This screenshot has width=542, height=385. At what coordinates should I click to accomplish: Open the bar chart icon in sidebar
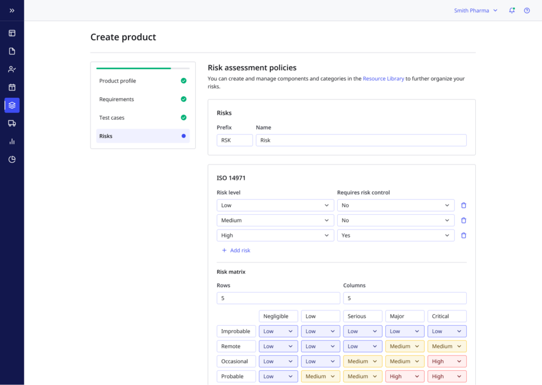click(12, 141)
